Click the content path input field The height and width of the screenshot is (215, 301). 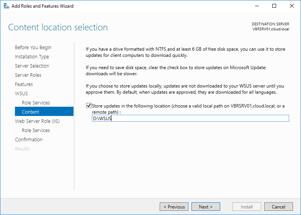(190, 119)
